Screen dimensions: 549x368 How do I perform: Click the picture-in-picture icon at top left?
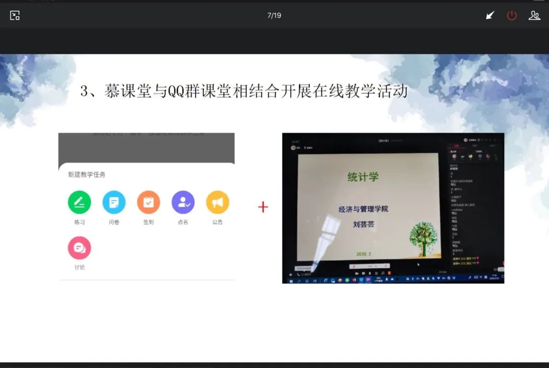(15, 15)
